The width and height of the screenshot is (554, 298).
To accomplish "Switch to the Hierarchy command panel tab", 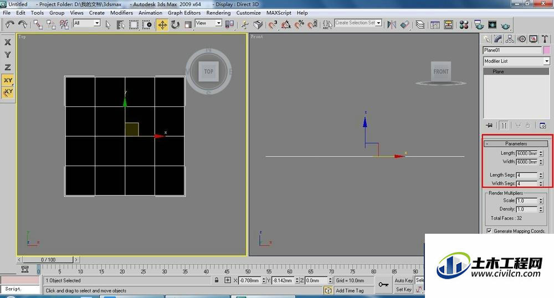I will [510, 39].
